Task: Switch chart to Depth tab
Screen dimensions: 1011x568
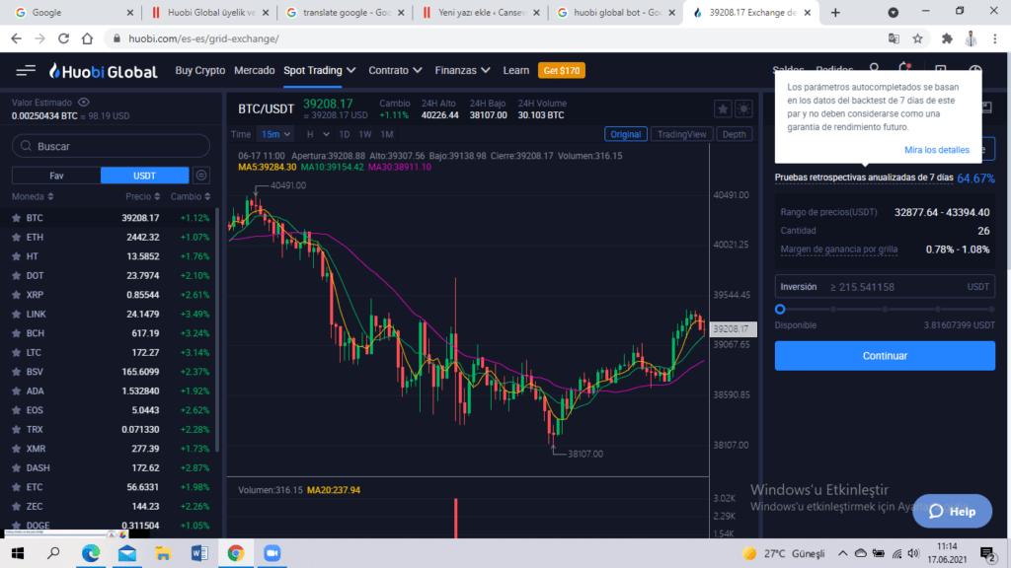Action: click(734, 134)
